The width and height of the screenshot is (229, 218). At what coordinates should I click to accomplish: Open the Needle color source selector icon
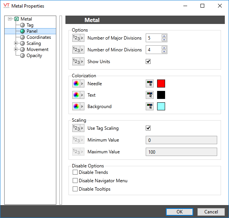click(x=78, y=84)
